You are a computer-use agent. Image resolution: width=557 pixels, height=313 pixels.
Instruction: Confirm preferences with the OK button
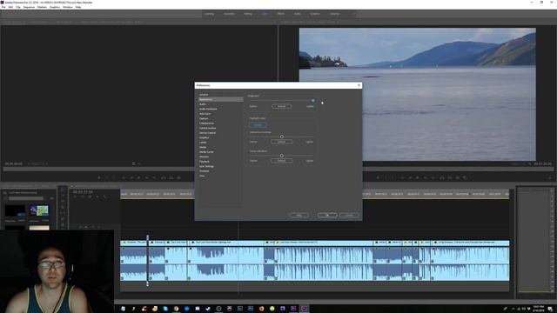(327, 215)
